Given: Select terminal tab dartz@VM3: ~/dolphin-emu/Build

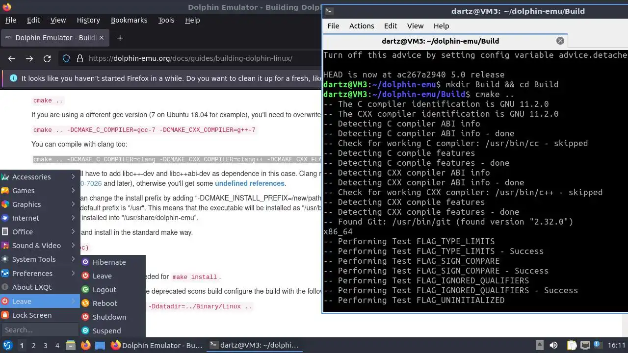Looking at the screenshot, I should coord(445,41).
